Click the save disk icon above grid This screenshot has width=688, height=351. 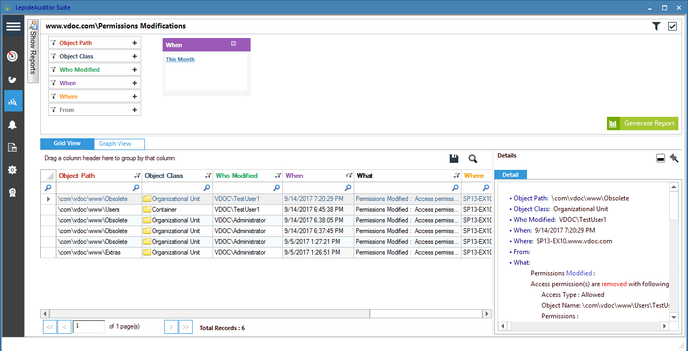(454, 158)
